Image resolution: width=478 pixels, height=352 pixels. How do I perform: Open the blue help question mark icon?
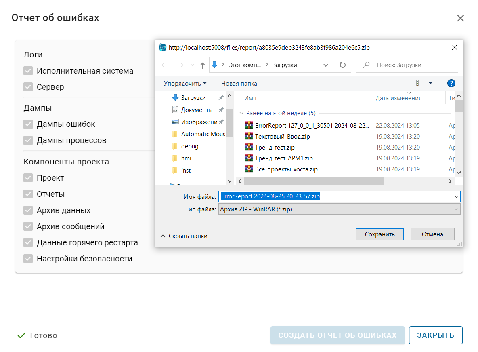tap(451, 83)
